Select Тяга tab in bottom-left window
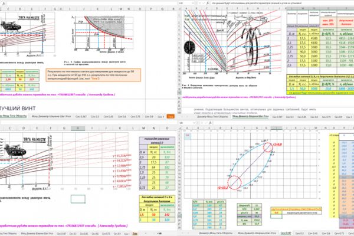354x236 pixels. tap(135, 233)
